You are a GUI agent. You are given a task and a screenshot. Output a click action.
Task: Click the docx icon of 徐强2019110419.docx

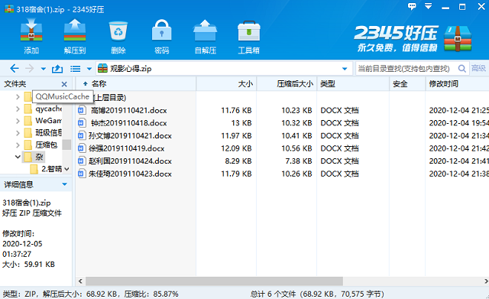(82, 148)
